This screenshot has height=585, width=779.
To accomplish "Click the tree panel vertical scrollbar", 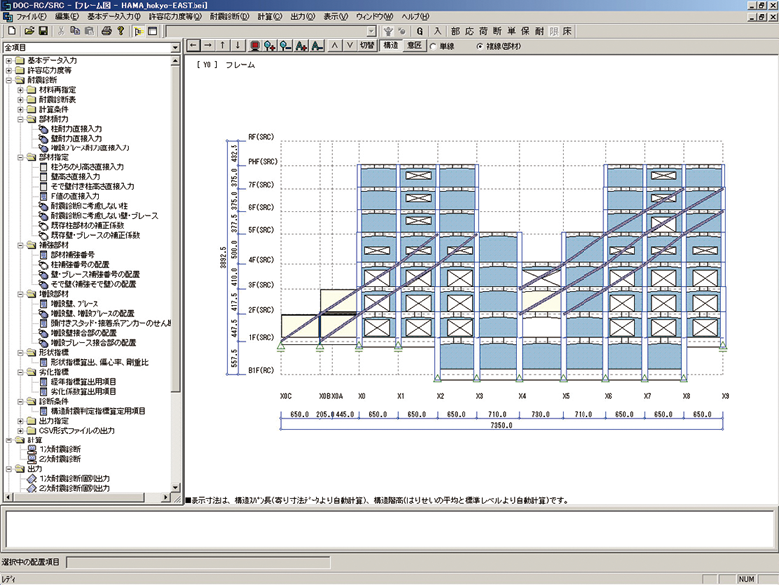I will point(175,274).
